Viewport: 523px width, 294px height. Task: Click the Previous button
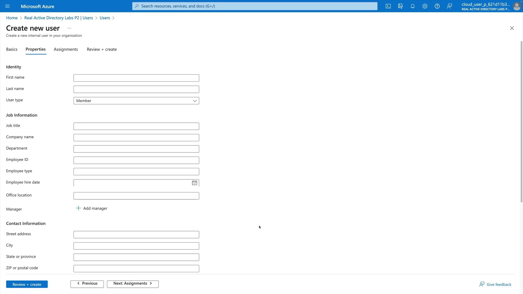[x=87, y=284]
